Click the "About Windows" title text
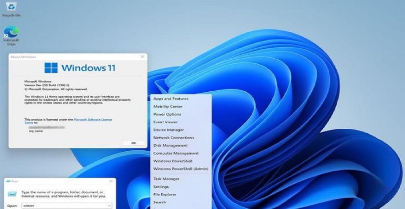The height and width of the screenshot is (209, 405). [23, 57]
